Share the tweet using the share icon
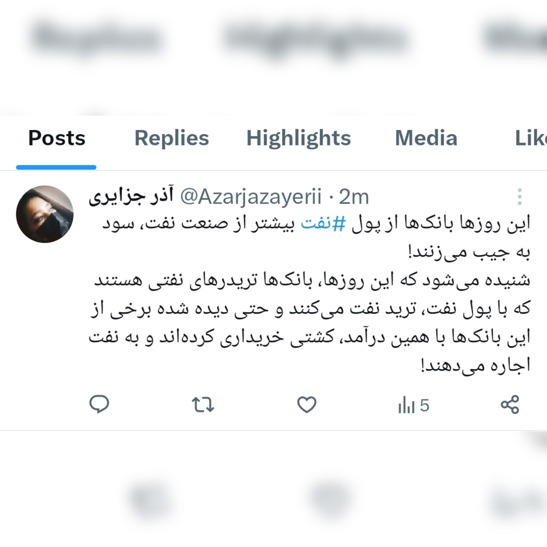 pos(510,405)
